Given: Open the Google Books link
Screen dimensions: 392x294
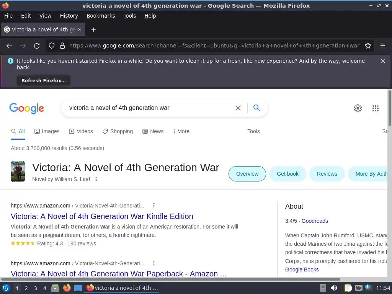Looking at the screenshot, I should coord(302,269).
